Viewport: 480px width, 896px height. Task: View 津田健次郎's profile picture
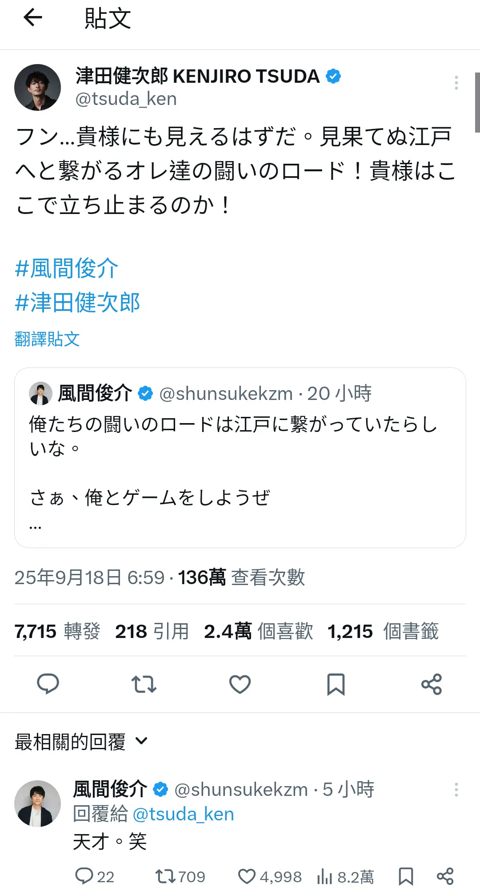coord(38,87)
